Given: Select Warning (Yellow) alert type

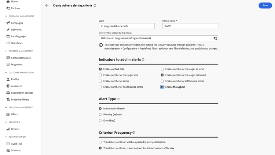Looking at the screenshot, I should tap(100, 115).
